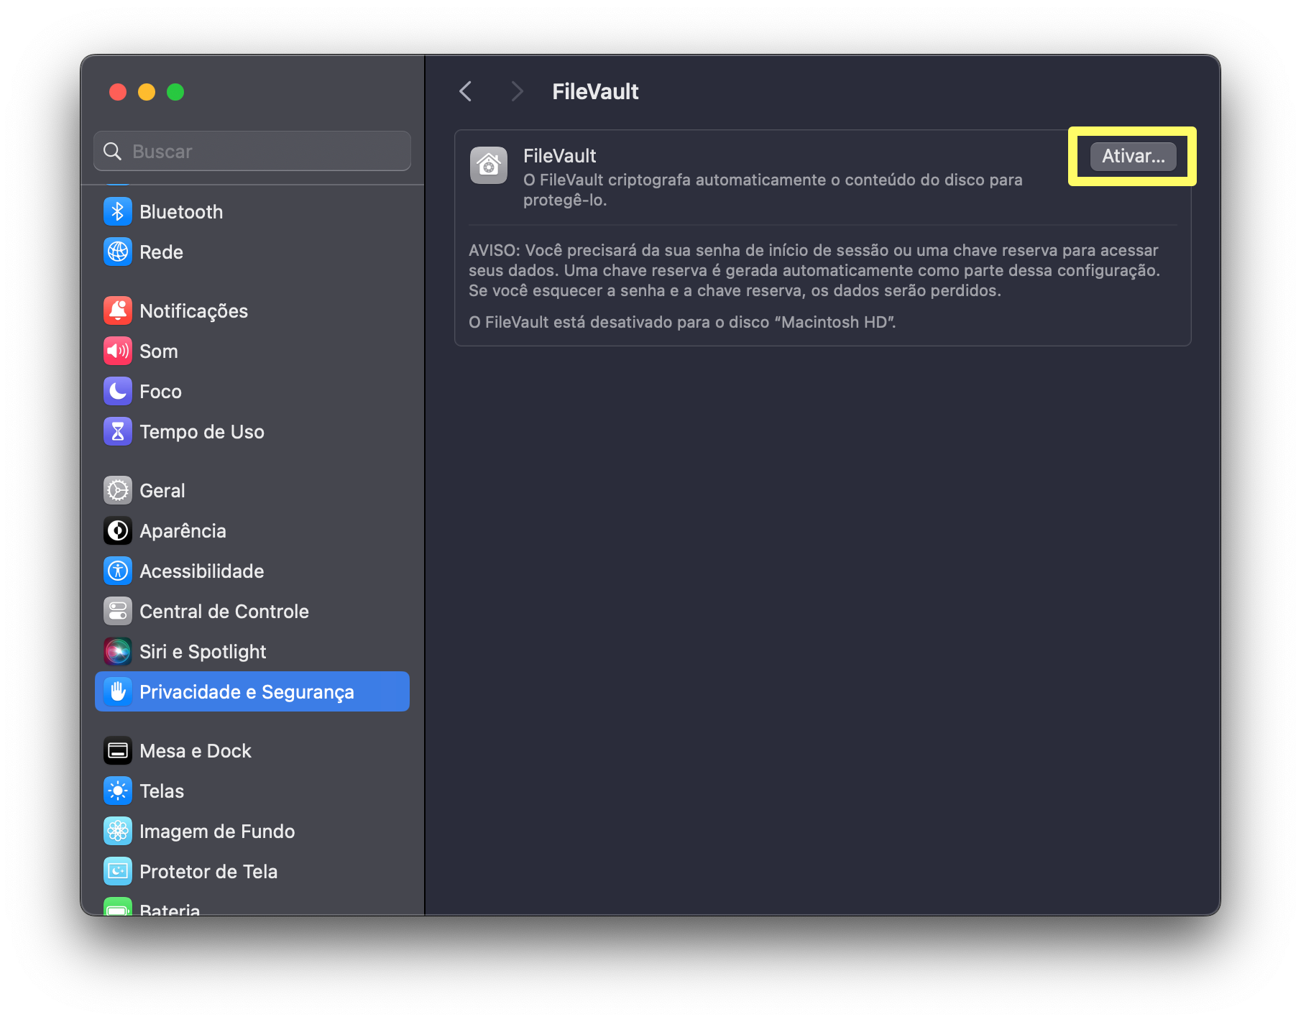The width and height of the screenshot is (1301, 1022).
Task: Open Rede settings
Action: pos(162,252)
